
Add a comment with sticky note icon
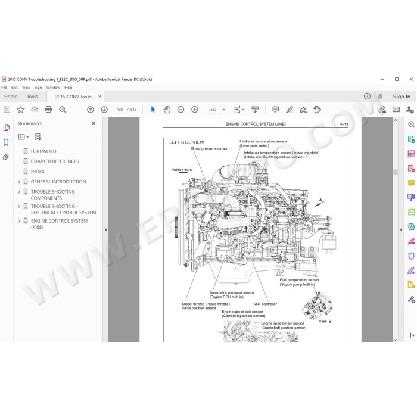[x=275, y=110]
